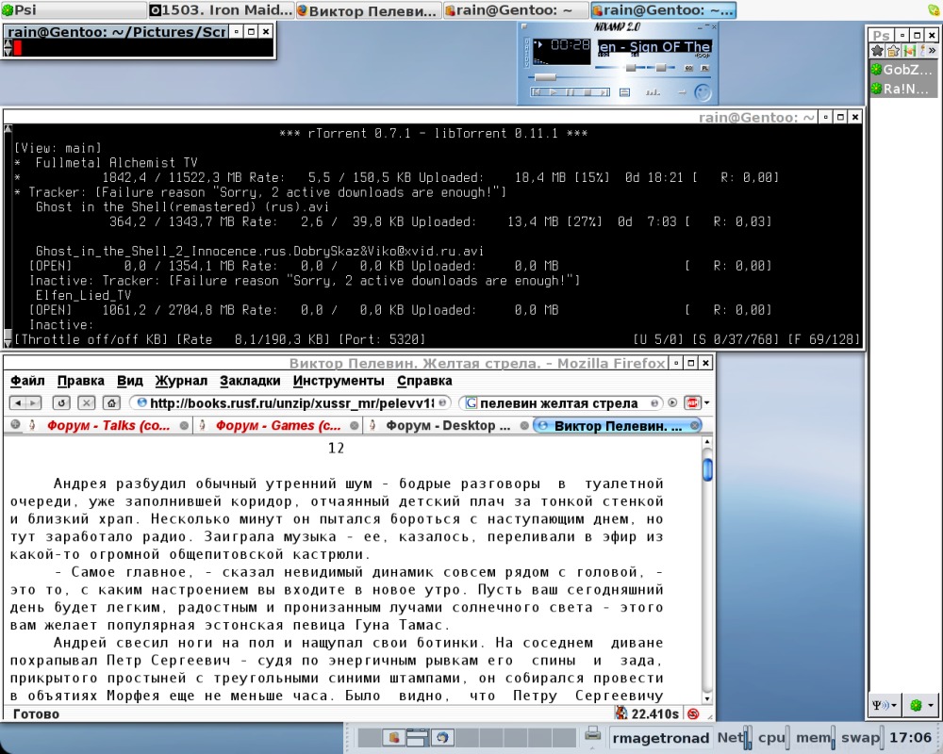Viewport: 943px width, 754px height.
Task: Open the Правка menu
Action: [x=80, y=381]
